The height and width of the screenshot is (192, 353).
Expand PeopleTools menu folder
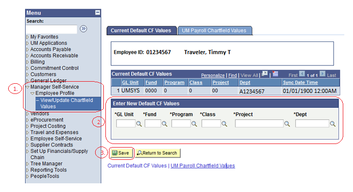click(28, 177)
